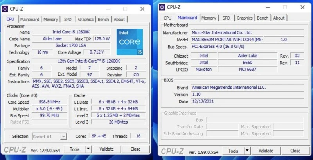
Task: Select the Bench tab in left window
Action: tap(103, 19)
